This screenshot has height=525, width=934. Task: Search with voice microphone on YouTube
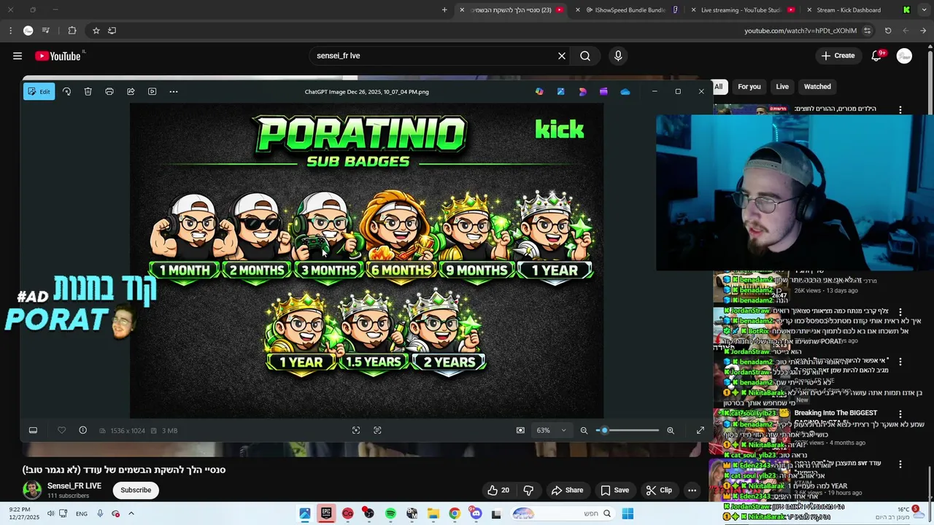[x=618, y=55]
